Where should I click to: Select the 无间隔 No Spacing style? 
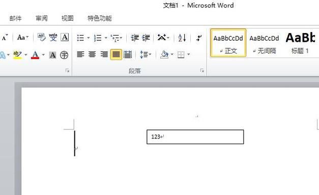[264, 43]
